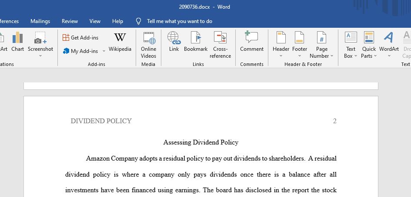This screenshot has width=411, height=197.
Task: Click the DIVIDEND POLICY header text
Action: coord(101,121)
